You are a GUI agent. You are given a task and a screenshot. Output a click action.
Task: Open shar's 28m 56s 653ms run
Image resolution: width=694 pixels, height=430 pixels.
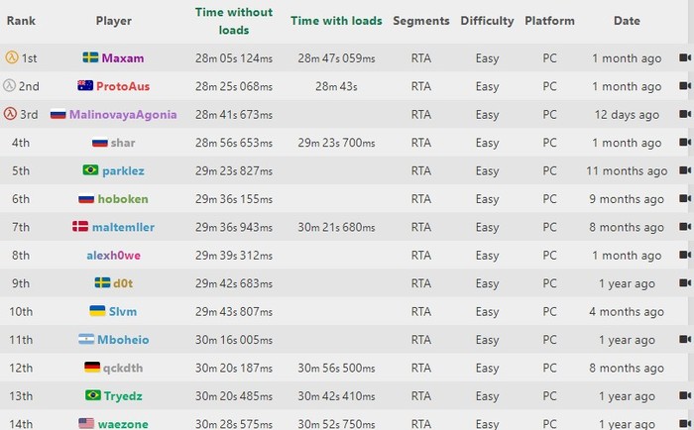click(233, 143)
